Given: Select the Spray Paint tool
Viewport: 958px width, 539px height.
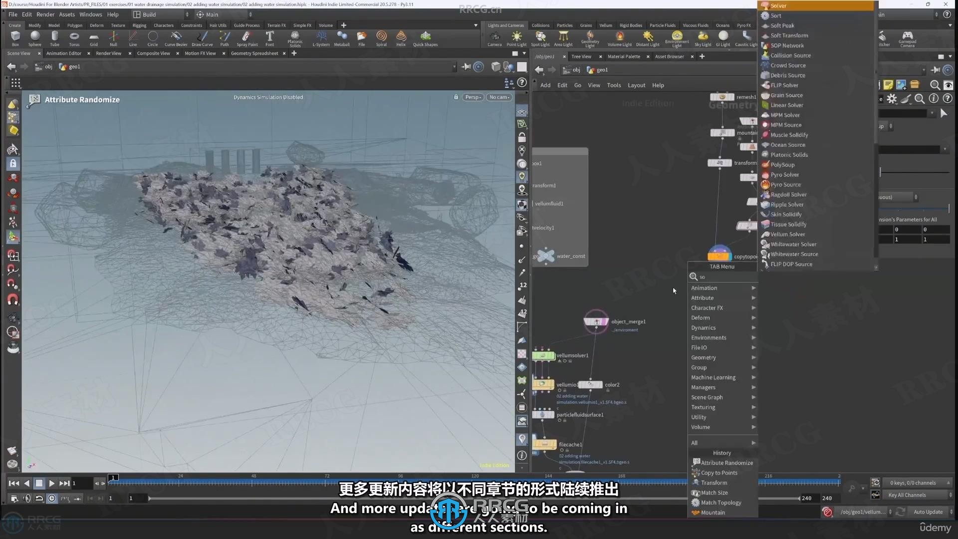Looking at the screenshot, I should pyautogui.click(x=247, y=38).
